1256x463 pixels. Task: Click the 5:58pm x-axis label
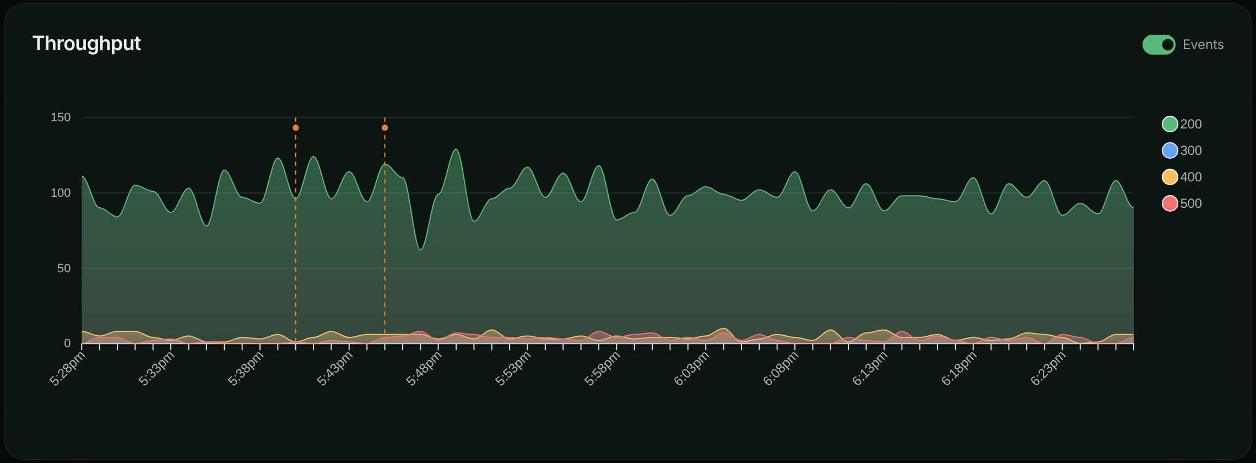click(x=603, y=368)
